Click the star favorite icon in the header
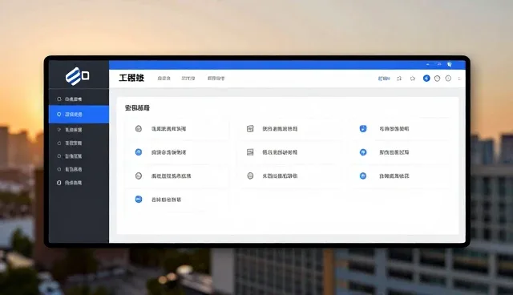The height and width of the screenshot is (295, 513). pyautogui.click(x=413, y=79)
